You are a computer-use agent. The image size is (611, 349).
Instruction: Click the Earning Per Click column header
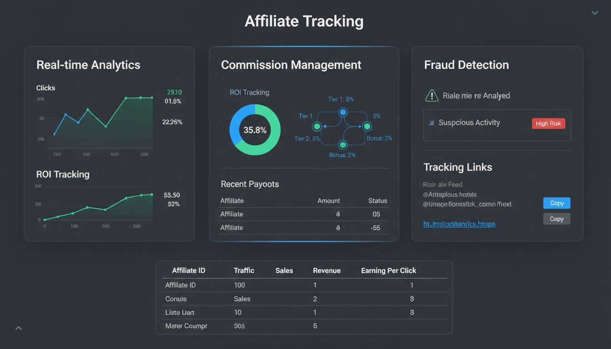388,270
